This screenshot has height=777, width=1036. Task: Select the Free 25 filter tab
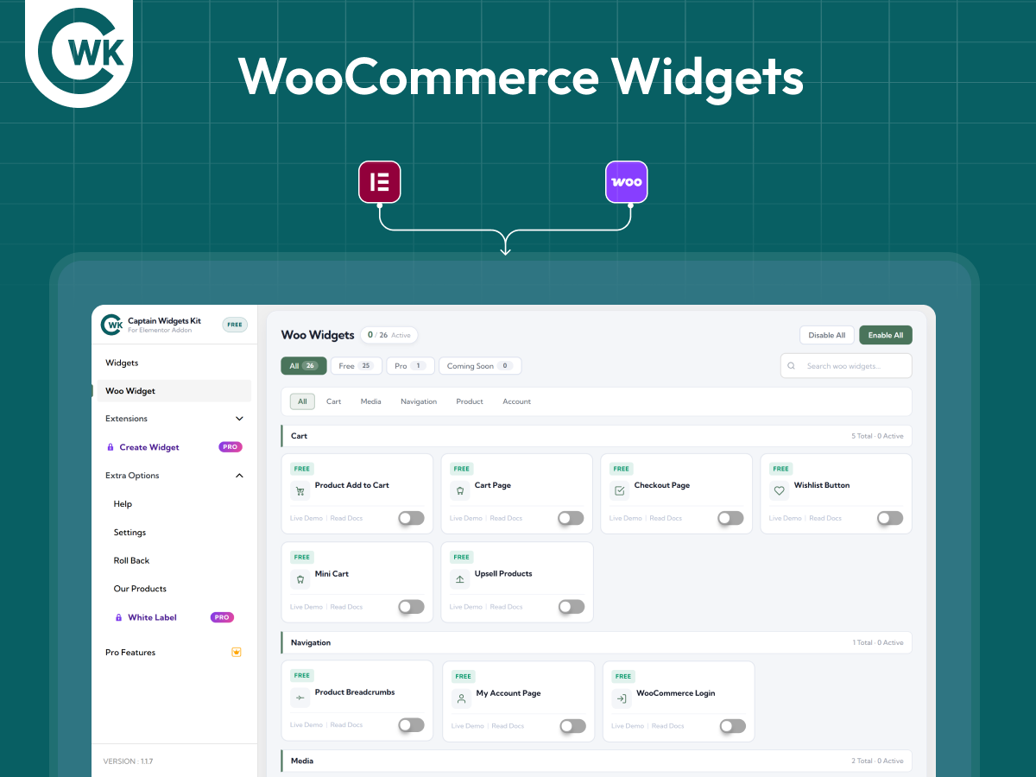356,366
